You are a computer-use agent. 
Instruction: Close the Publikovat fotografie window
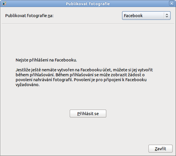[172, 3]
